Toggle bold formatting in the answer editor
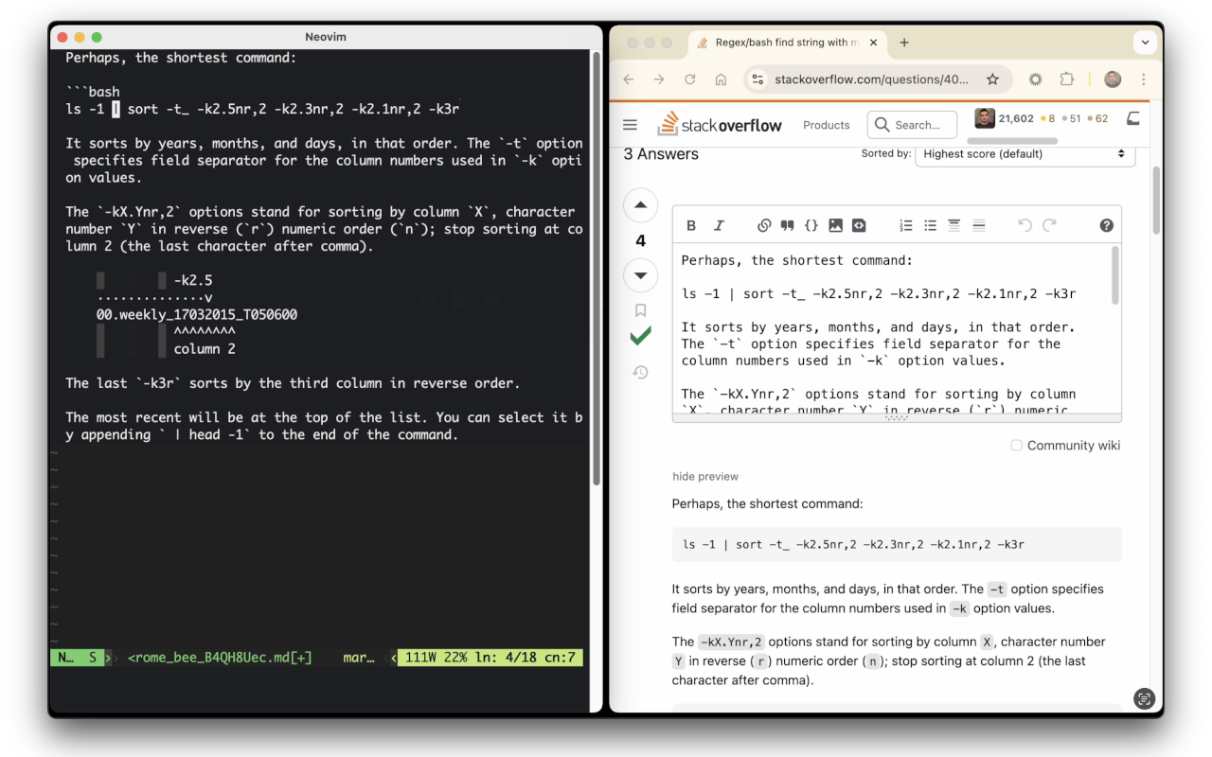The height and width of the screenshot is (757, 1212). (691, 225)
